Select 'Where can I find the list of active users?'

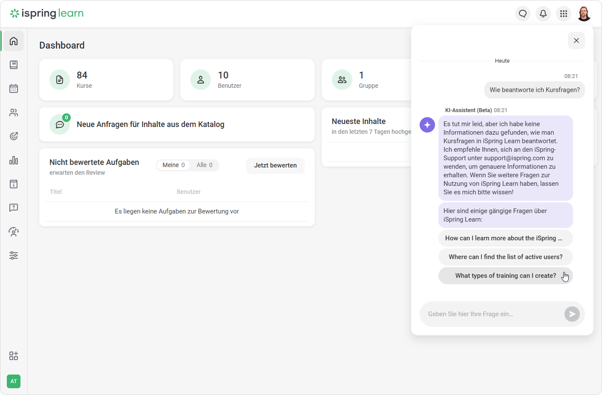click(x=505, y=257)
